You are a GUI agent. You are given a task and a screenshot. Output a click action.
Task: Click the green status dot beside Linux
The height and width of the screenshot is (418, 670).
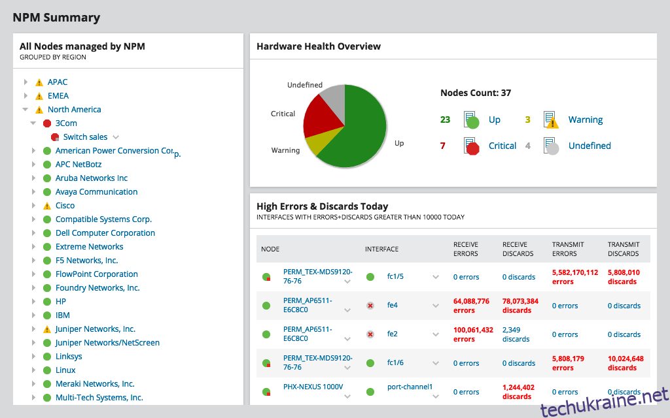pyautogui.click(x=47, y=371)
